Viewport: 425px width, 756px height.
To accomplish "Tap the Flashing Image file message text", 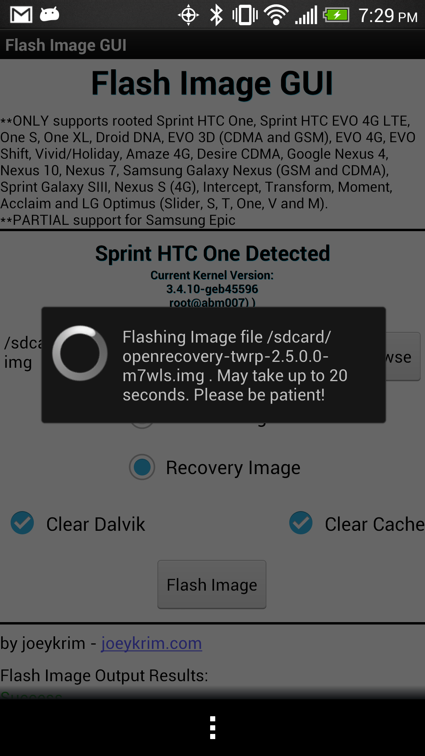I will pos(235,366).
